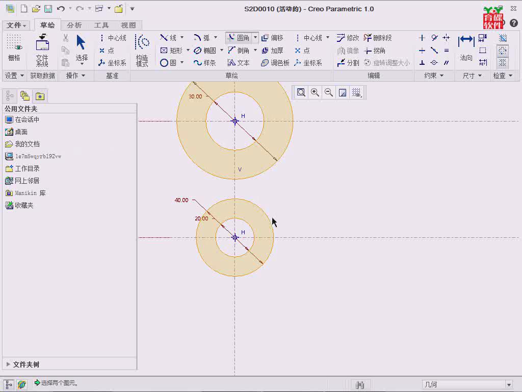This screenshot has width=522, height=392.
Task: Open the 调色板 palette
Action: point(275,63)
